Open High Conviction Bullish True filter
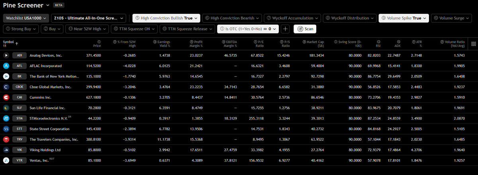Viewport: 478px width, 175px height. pos(166,18)
